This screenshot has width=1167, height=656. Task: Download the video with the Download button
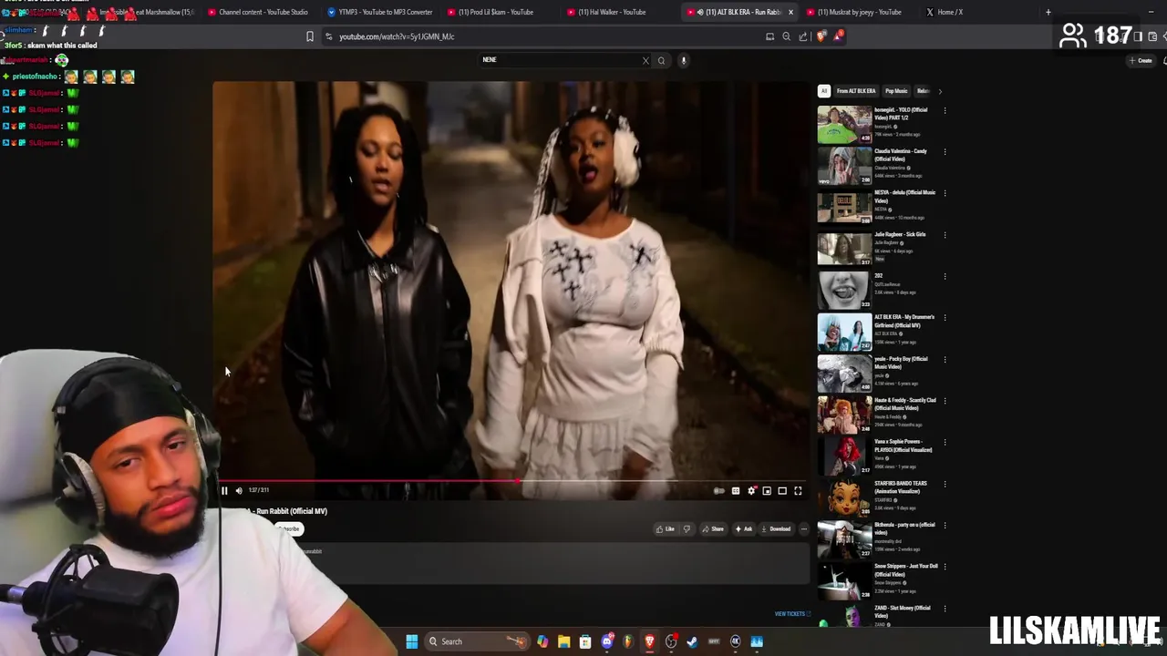click(776, 528)
